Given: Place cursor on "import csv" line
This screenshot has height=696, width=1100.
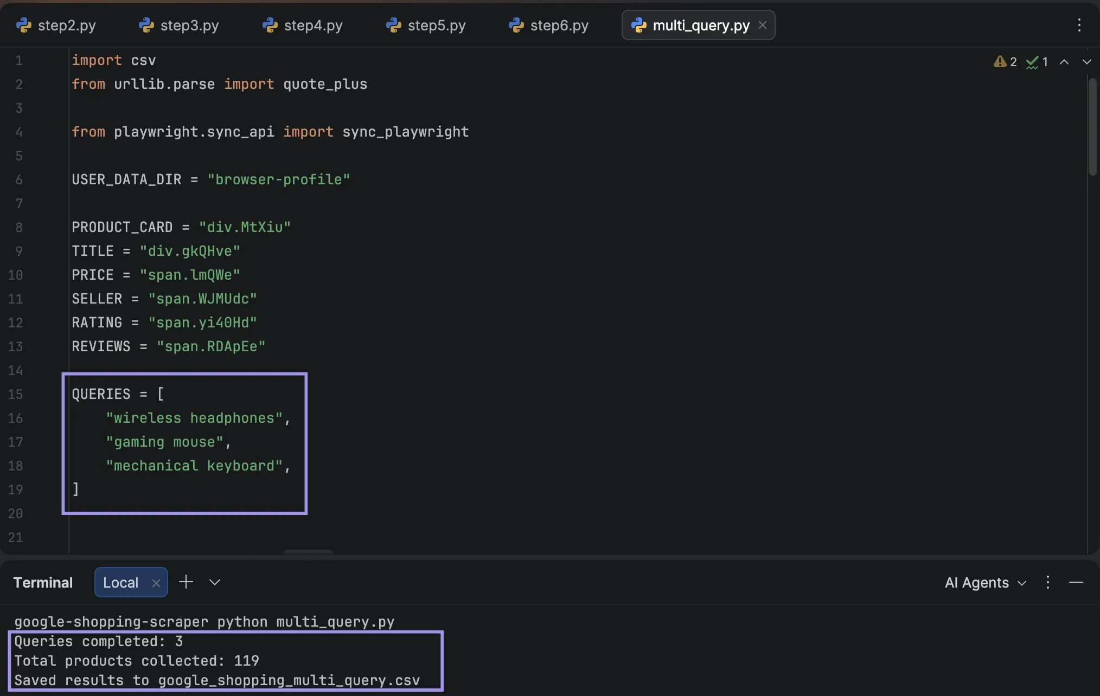Looking at the screenshot, I should 114,60.
